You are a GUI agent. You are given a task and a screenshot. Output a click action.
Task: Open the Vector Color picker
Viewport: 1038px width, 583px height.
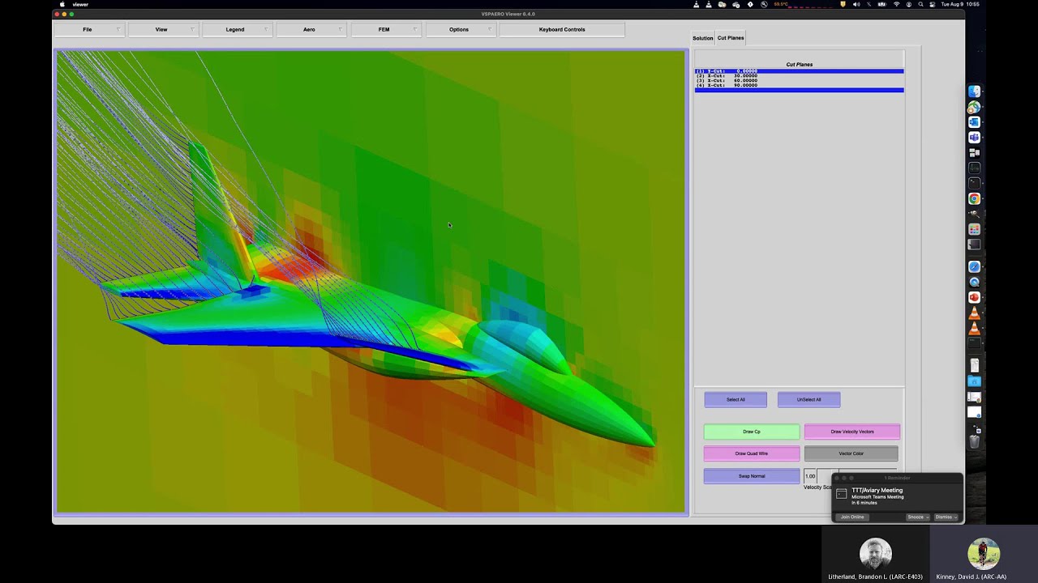851,453
